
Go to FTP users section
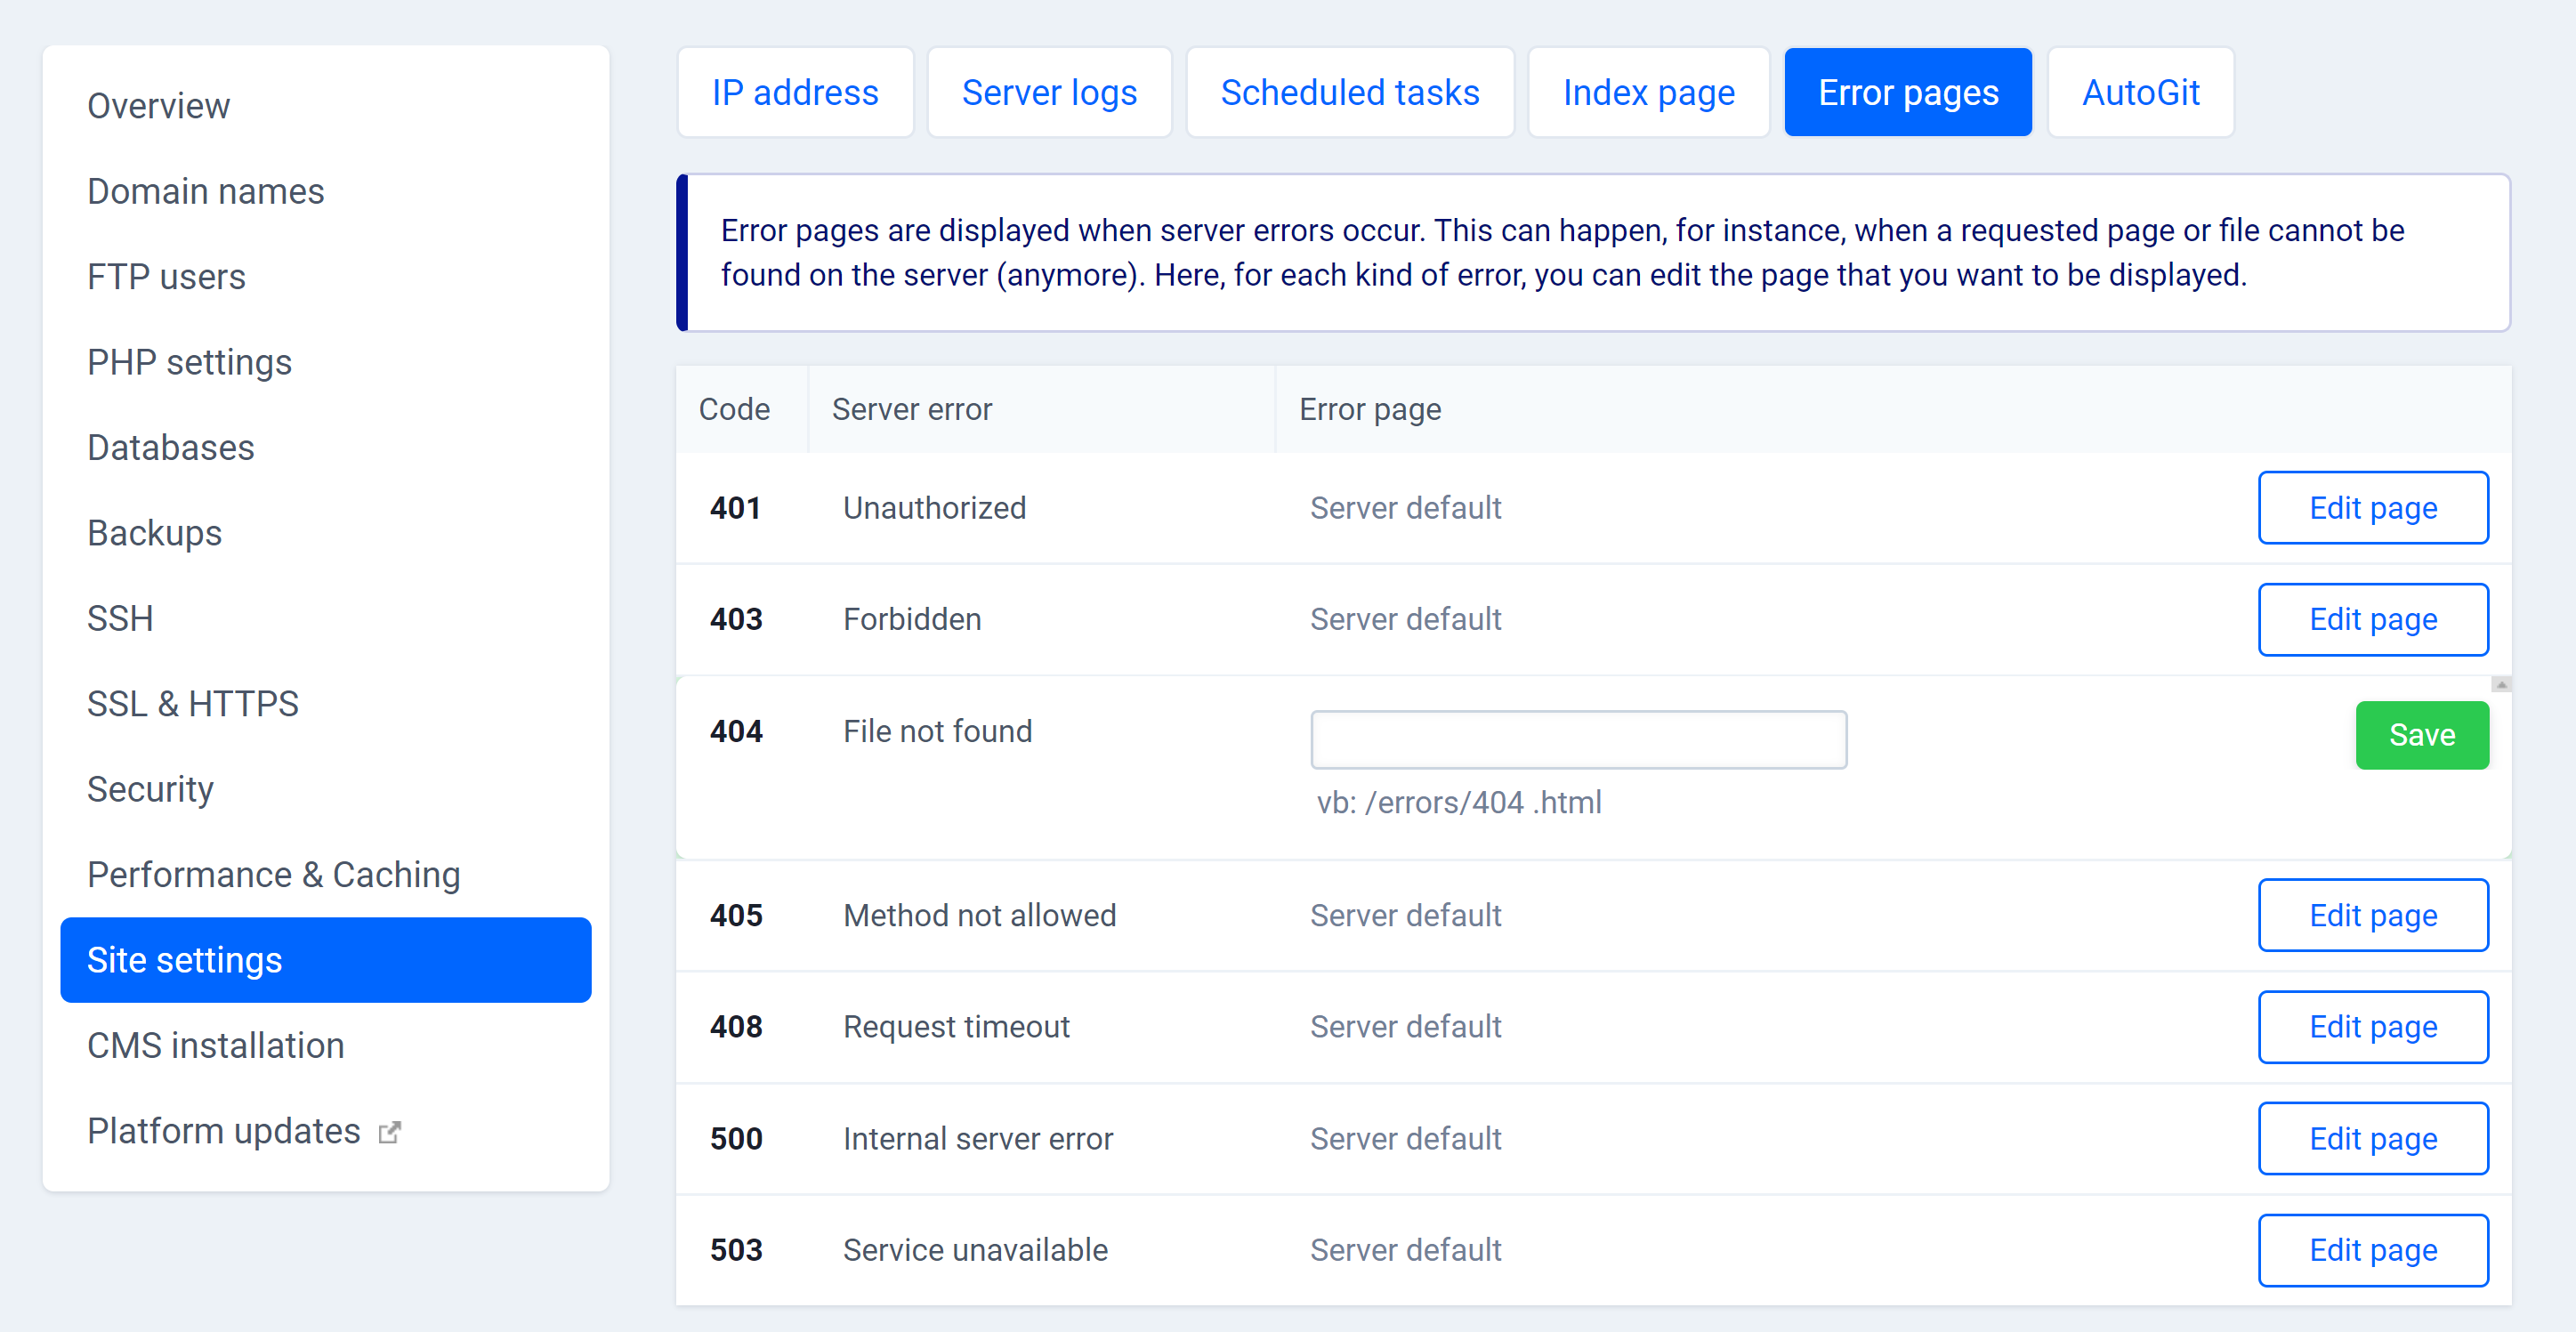click(x=167, y=277)
